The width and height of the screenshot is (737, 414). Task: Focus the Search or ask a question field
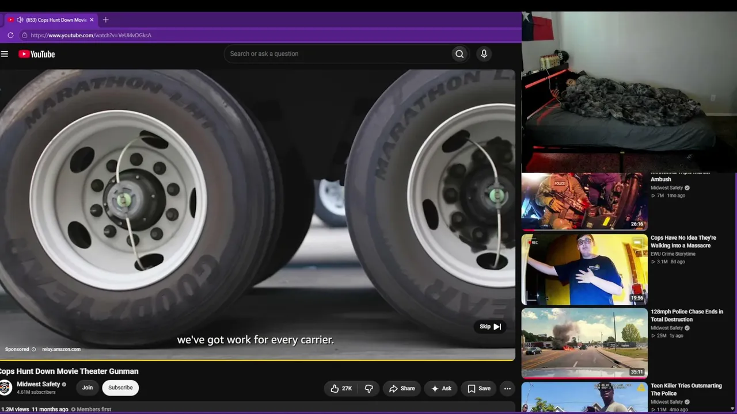[x=338, y=54]
